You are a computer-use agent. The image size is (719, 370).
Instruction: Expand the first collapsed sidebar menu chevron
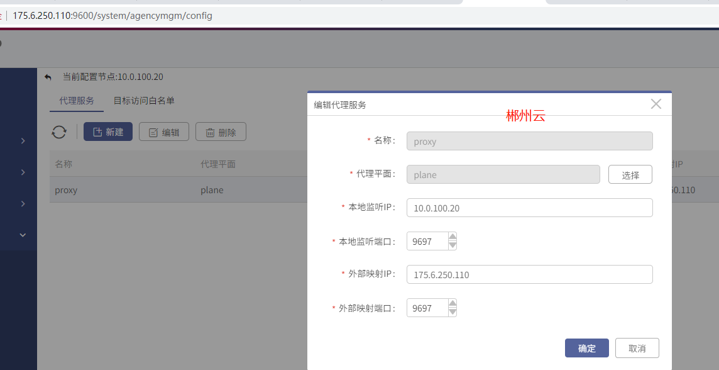(x=23, y=140)
